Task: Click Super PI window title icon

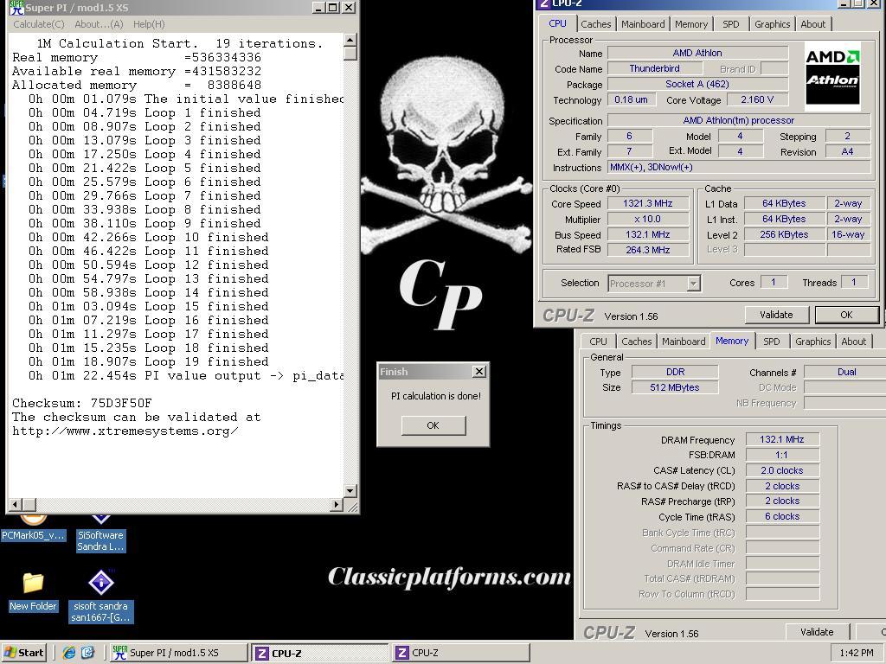Action: point(16,7)
